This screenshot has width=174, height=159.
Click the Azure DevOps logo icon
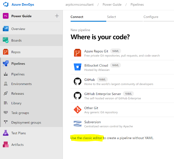[6, 4]
